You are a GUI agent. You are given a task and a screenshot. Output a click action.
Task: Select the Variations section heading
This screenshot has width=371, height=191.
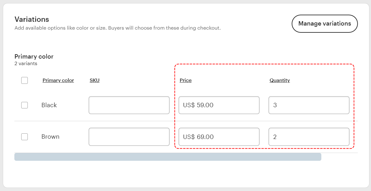tap(32, 19)
